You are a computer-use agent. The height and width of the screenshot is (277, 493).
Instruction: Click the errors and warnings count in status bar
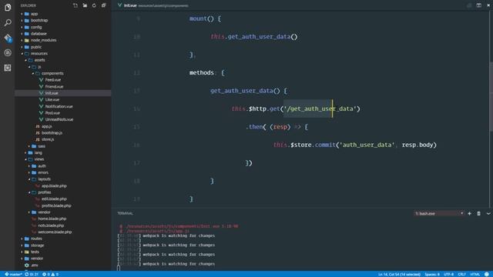50,274
